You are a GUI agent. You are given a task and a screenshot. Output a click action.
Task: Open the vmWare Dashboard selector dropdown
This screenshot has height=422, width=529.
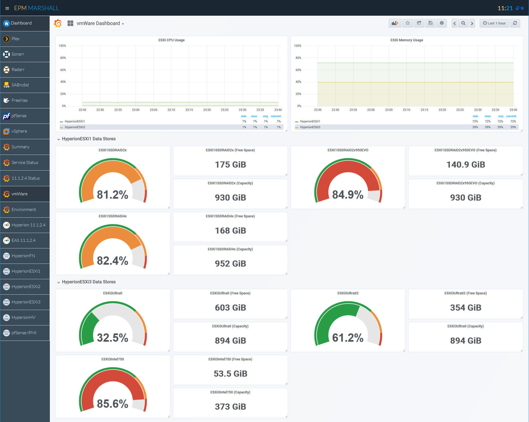(x=100, y=23)
